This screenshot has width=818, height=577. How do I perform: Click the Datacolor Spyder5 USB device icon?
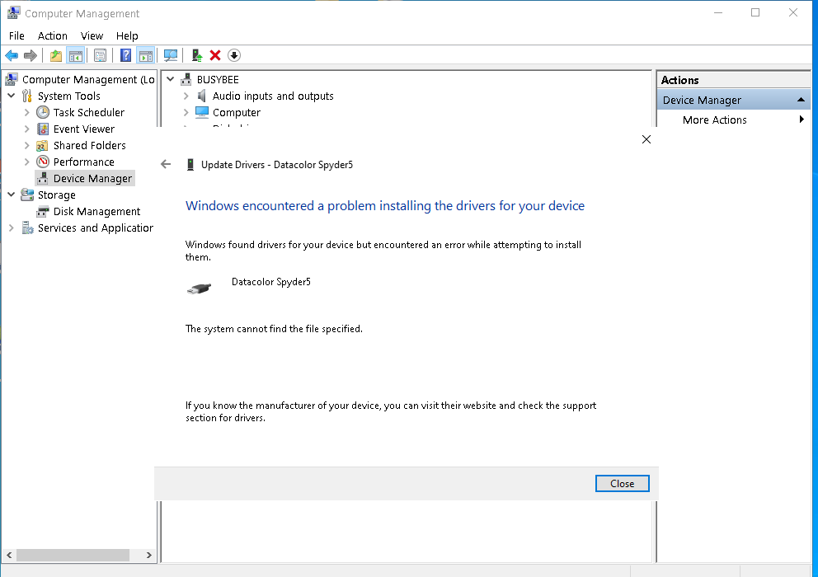[x=199, y=288]
